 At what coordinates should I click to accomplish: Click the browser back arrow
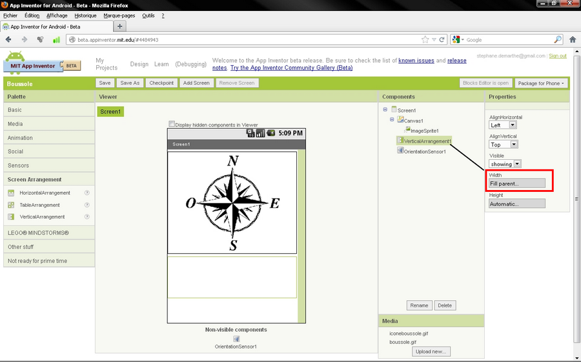pos(8,39)
